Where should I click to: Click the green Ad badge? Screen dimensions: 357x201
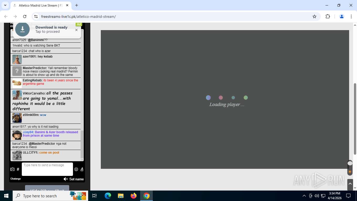pyautogui.click(x=79, y=24)
